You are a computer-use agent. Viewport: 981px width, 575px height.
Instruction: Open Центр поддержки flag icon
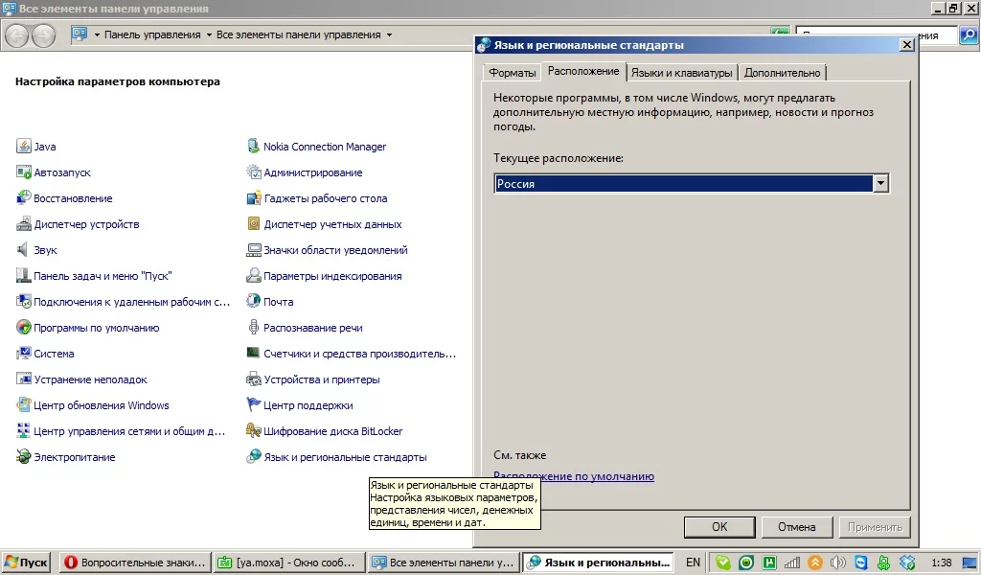coord(253,404)
